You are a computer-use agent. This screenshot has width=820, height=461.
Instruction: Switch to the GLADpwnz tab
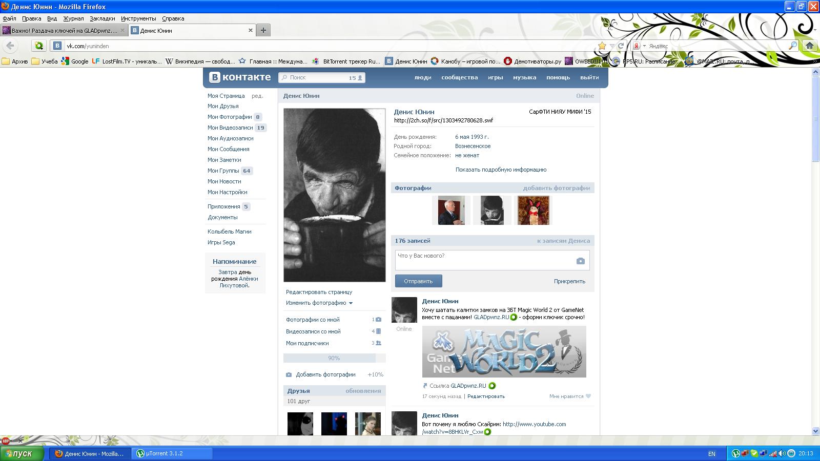point(64,30)
